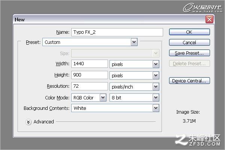Viewport: 225px width, 150px height.
Task: Select the Custom preset combo box
Action: pos(90,42)
